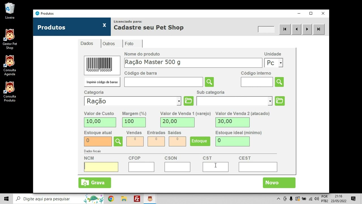Open Consulta Agenda desktop shortcut

[x=10, y=65]
